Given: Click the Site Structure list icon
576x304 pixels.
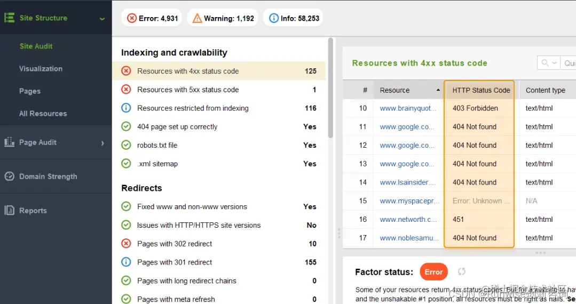Looking at the screenshot, I should coord(9,18).
